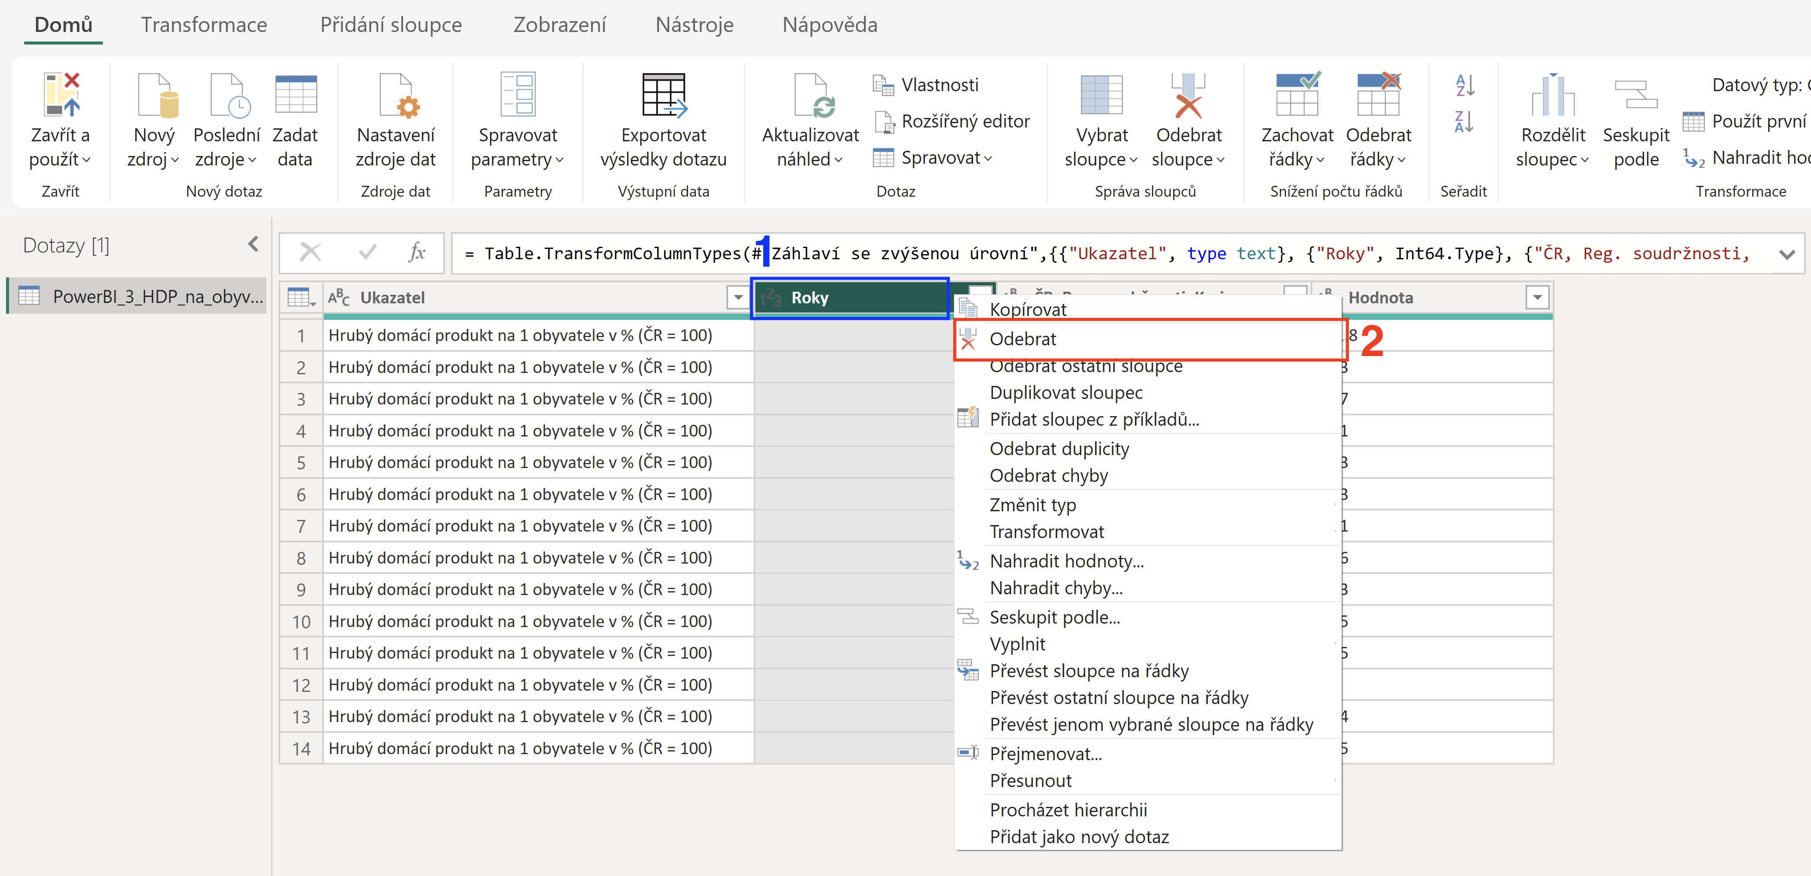Sort ascending with the A-Z icon
Screen dimensions: 1811x876
click(x=1464, y=86)
